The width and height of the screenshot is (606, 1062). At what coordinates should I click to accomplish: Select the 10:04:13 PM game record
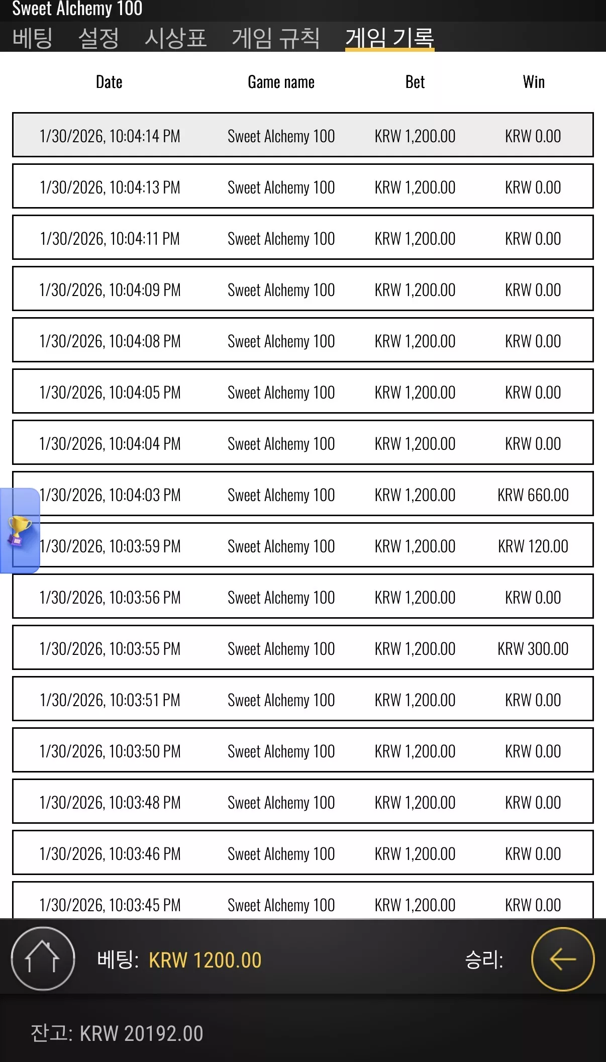(x=303, y=186)
